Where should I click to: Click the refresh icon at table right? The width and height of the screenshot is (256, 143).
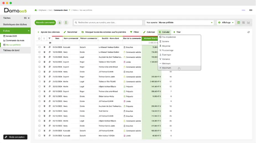tap(249, 32)
